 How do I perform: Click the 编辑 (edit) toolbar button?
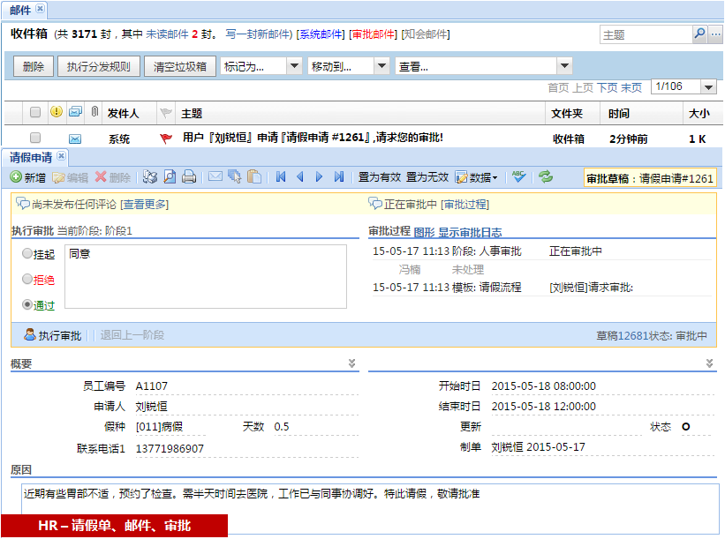point(70,177)
